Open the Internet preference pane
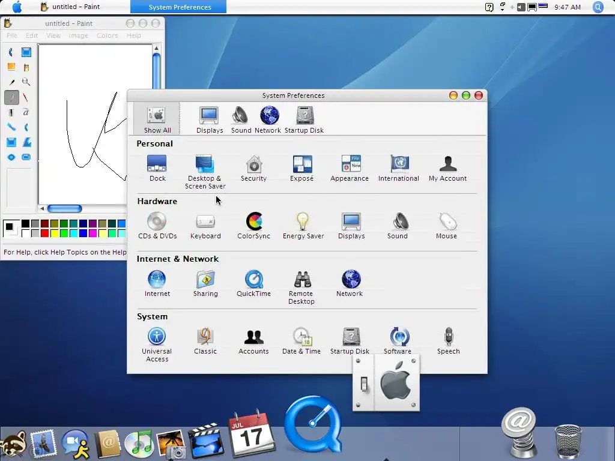This screenshot has height=461, width=615. coord(157,283)
